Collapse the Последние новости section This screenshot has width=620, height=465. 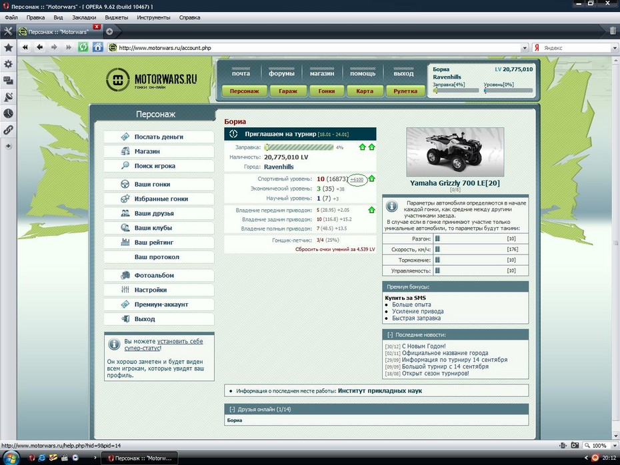tap(390, 334)
